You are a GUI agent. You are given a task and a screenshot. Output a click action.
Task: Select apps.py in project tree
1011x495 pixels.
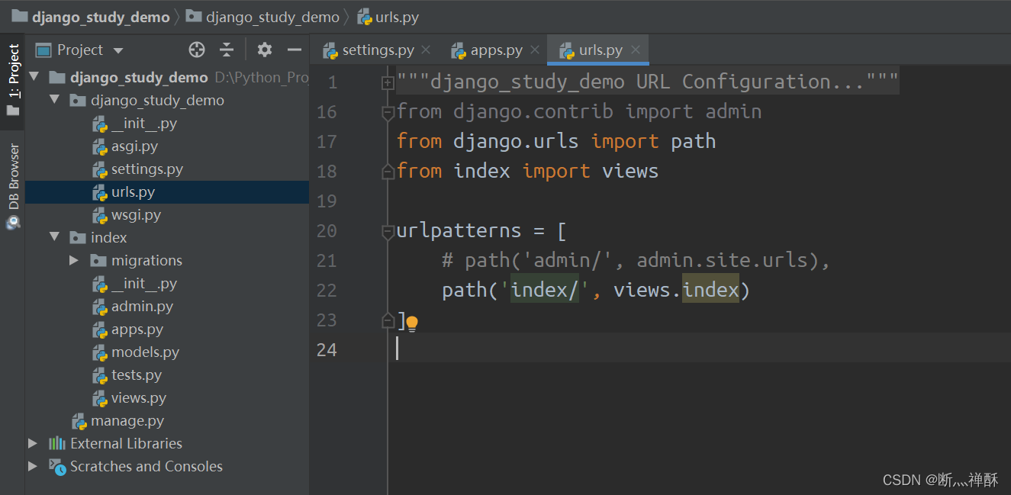pyautogui.click(x=137, y=329)
